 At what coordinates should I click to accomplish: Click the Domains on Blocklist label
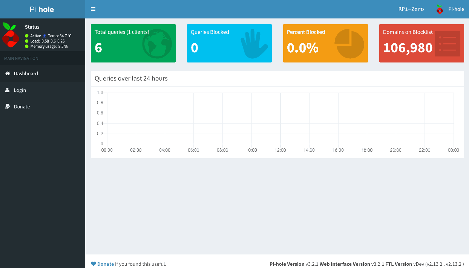(x=408, y=32)
